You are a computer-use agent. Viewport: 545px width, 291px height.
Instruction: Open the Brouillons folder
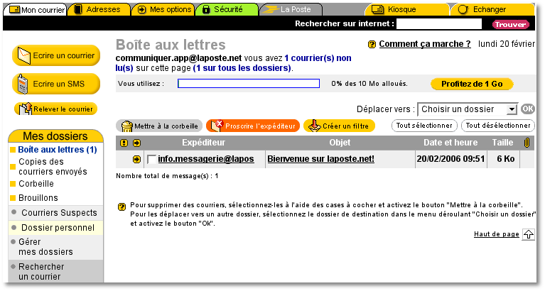[x=38, y=198]
